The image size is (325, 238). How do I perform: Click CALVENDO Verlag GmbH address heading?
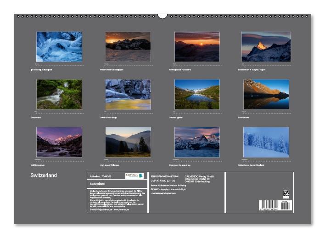(199, 176)
